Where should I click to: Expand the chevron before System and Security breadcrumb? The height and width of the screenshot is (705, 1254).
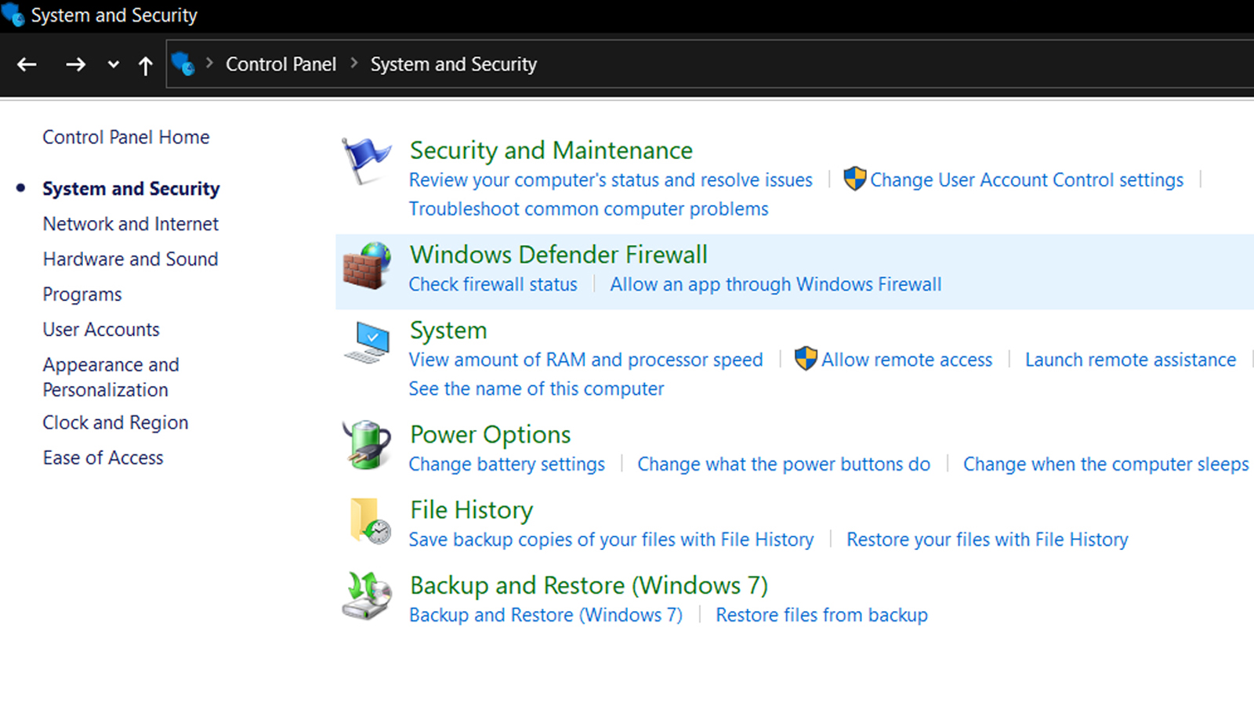pos(353,63)
